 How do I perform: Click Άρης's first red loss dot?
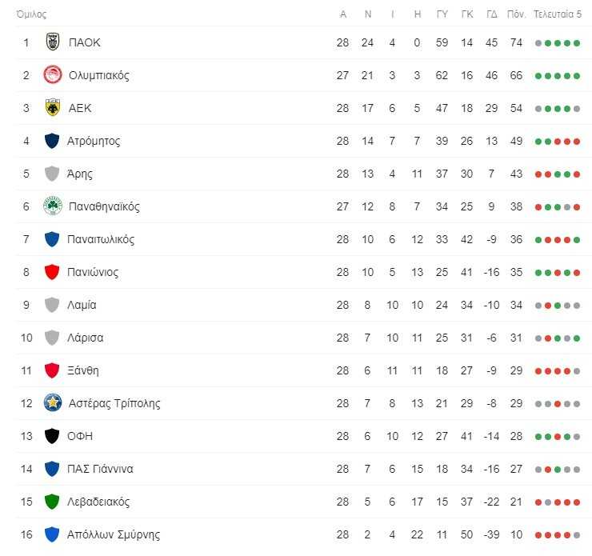coord(538,174)
